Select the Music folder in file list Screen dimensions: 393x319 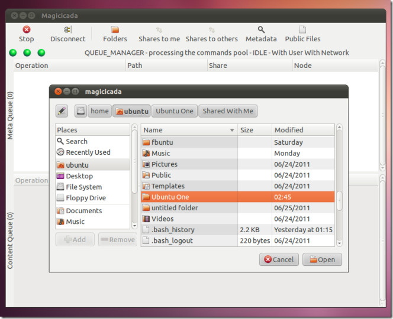click(x=237, y=154)
